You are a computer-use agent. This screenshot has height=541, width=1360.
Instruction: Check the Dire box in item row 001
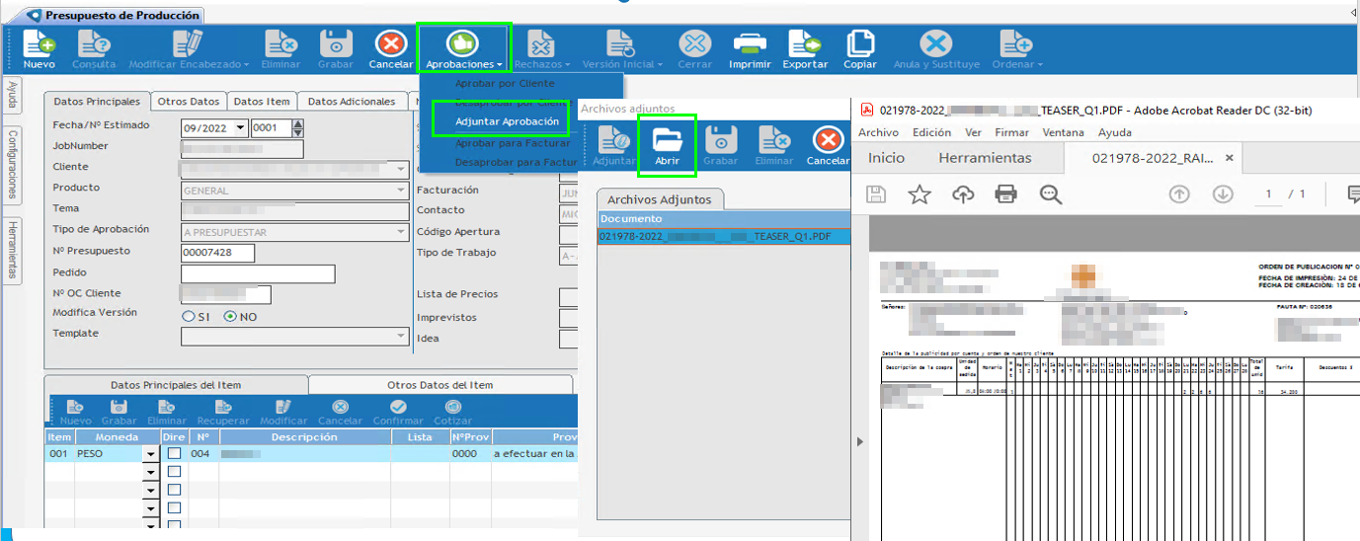[174, 454]
